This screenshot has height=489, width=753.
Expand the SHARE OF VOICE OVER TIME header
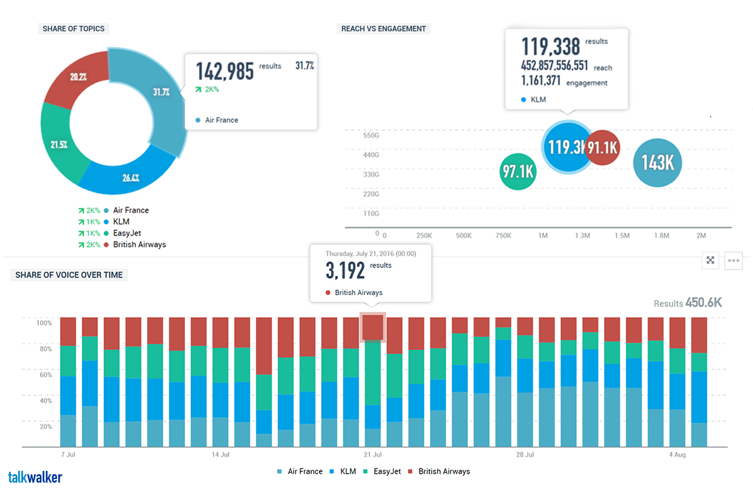(68, 275)
